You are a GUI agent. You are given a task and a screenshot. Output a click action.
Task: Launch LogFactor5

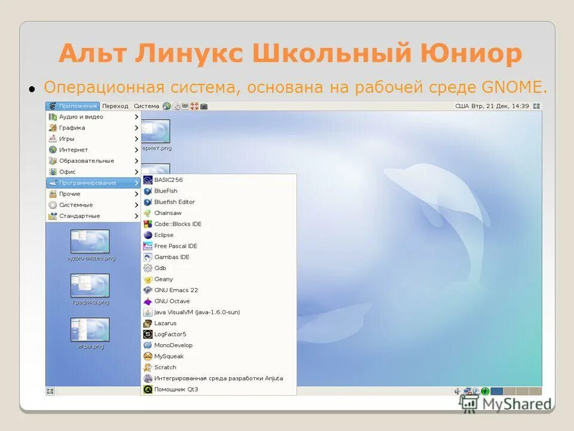[219, 334]
